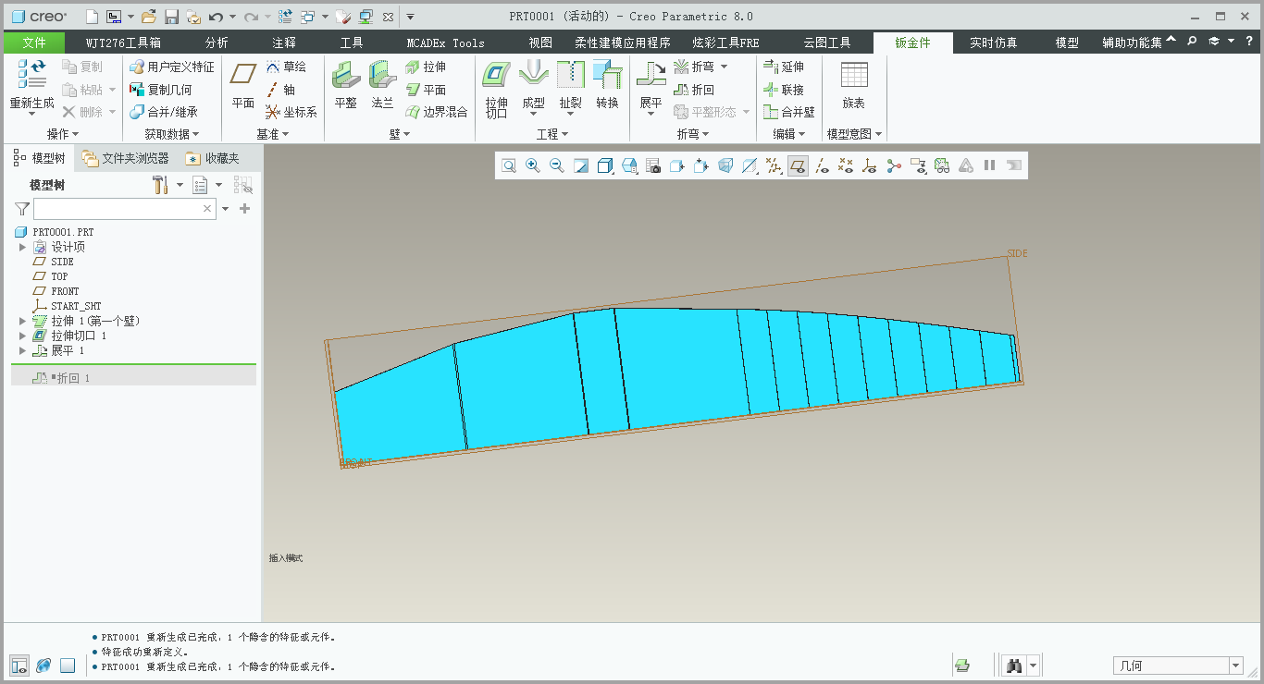Toggle coordinate system display in view toolbar
This screenshot has width=1264, height=684.
click(869, 165)
